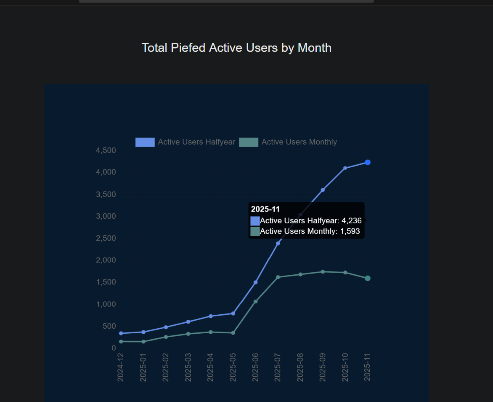Pick the 2025-09 Monthly data point
493x402 pixels.
point(323,272)
